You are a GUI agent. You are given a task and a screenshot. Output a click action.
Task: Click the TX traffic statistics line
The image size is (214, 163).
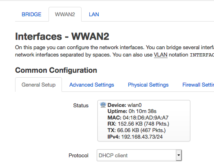[x=137, y=130]
